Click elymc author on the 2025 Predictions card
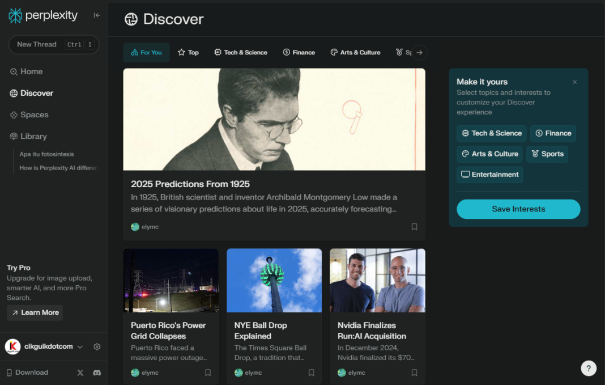 pos(144,227)
